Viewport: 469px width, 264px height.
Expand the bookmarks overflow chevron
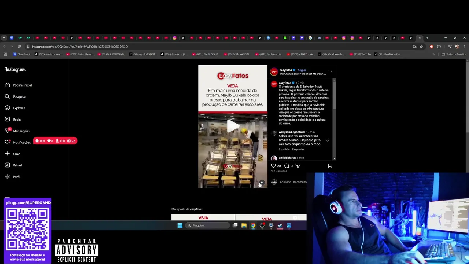pos(433,54)
